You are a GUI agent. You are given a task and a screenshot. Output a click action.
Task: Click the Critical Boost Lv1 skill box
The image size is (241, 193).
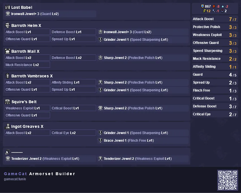pos(73,108)
